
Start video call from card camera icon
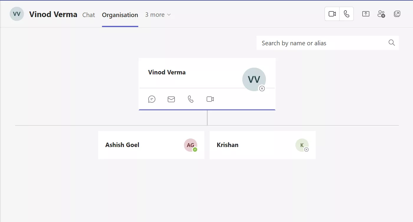(210, 99)
